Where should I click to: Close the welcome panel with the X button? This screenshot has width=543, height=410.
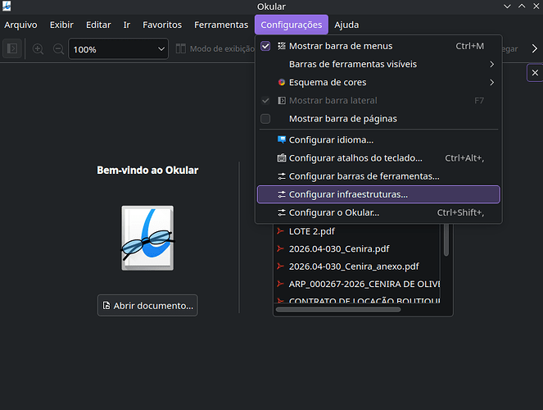(x=535, y=73)
